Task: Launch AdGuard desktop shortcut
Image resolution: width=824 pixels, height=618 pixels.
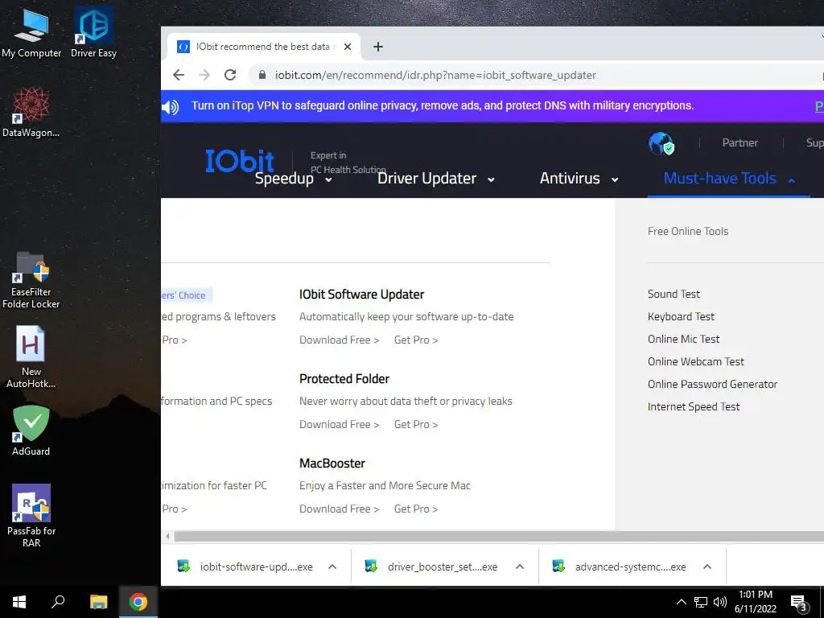Action: pos(31,431)
